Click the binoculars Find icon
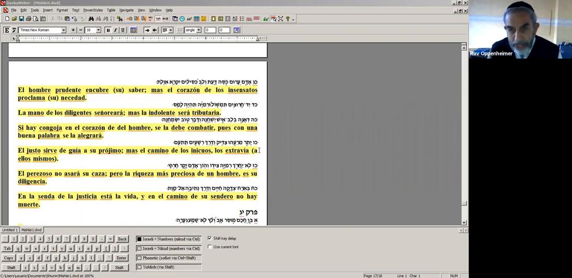The height and width of the screenshot is (278, 572). pyautogui.click(x=91, y=19)
